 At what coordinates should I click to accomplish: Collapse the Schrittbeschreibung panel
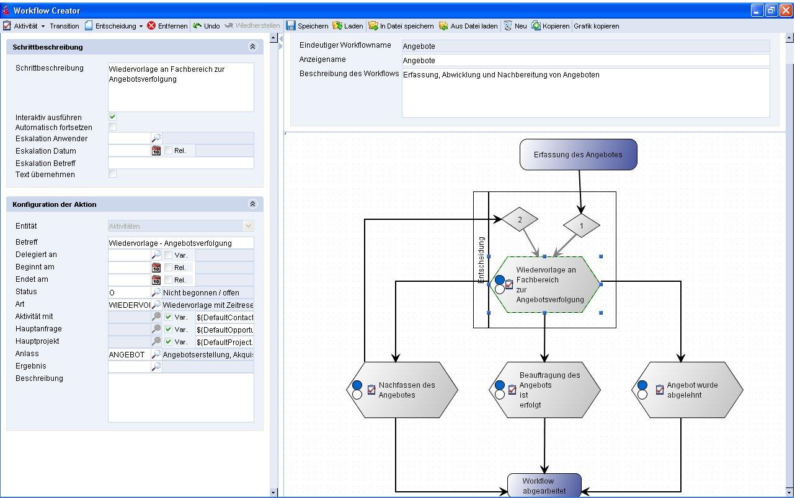click(x=252, y=47)
